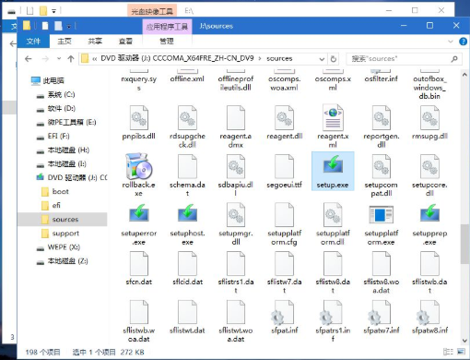The image size is (470, 360).
Task: Open the quick access toolbar customize dropdown
Action: pyautogui.click(x=69, y=27)
